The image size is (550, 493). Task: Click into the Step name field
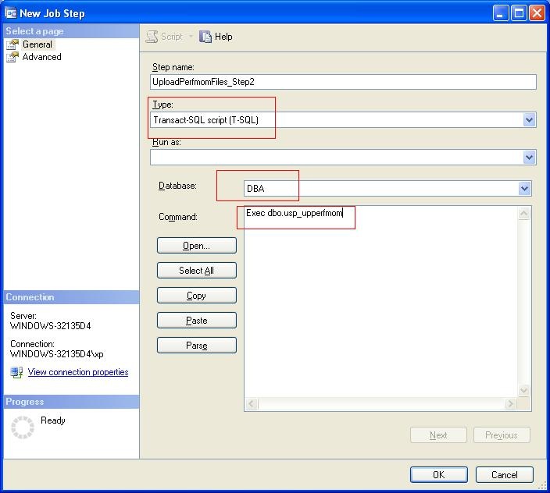(343, 82)
